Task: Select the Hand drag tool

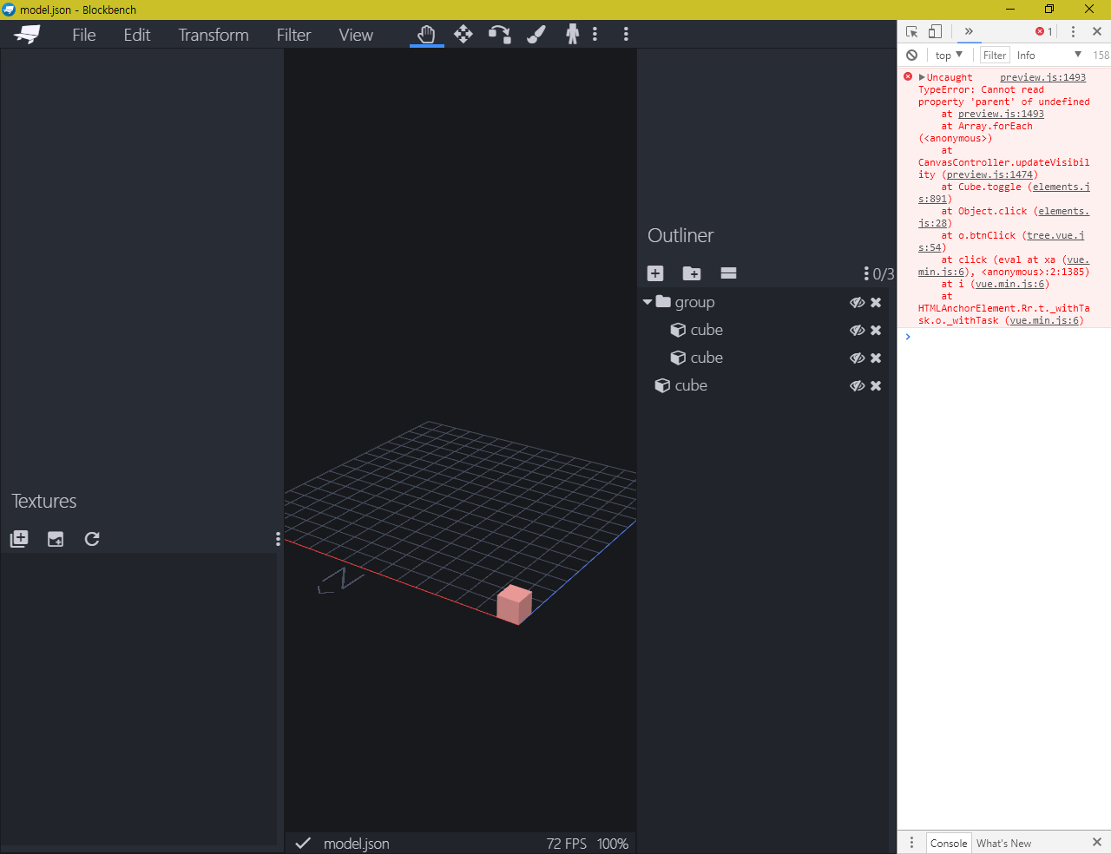Action: click(426, 34)
